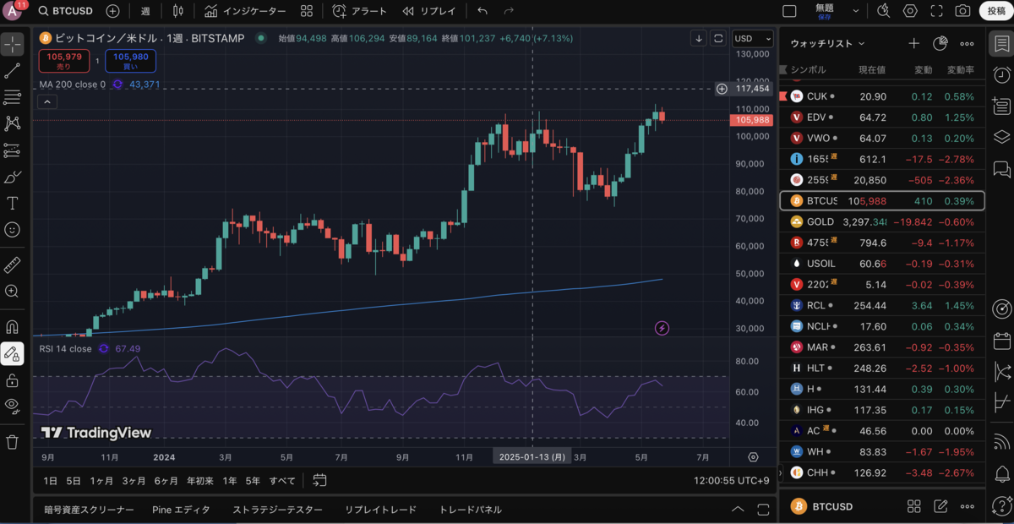Viewport: 1014px width, 524px height.
Task: Open the Pine Editor tab
Action: [x=181, y=510]
